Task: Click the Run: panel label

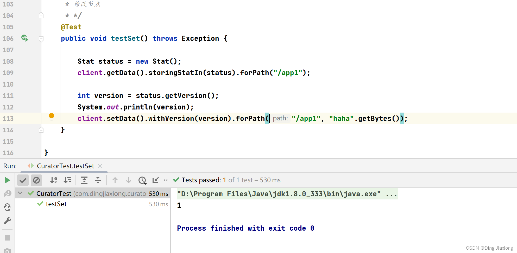Action: (10, 166)
